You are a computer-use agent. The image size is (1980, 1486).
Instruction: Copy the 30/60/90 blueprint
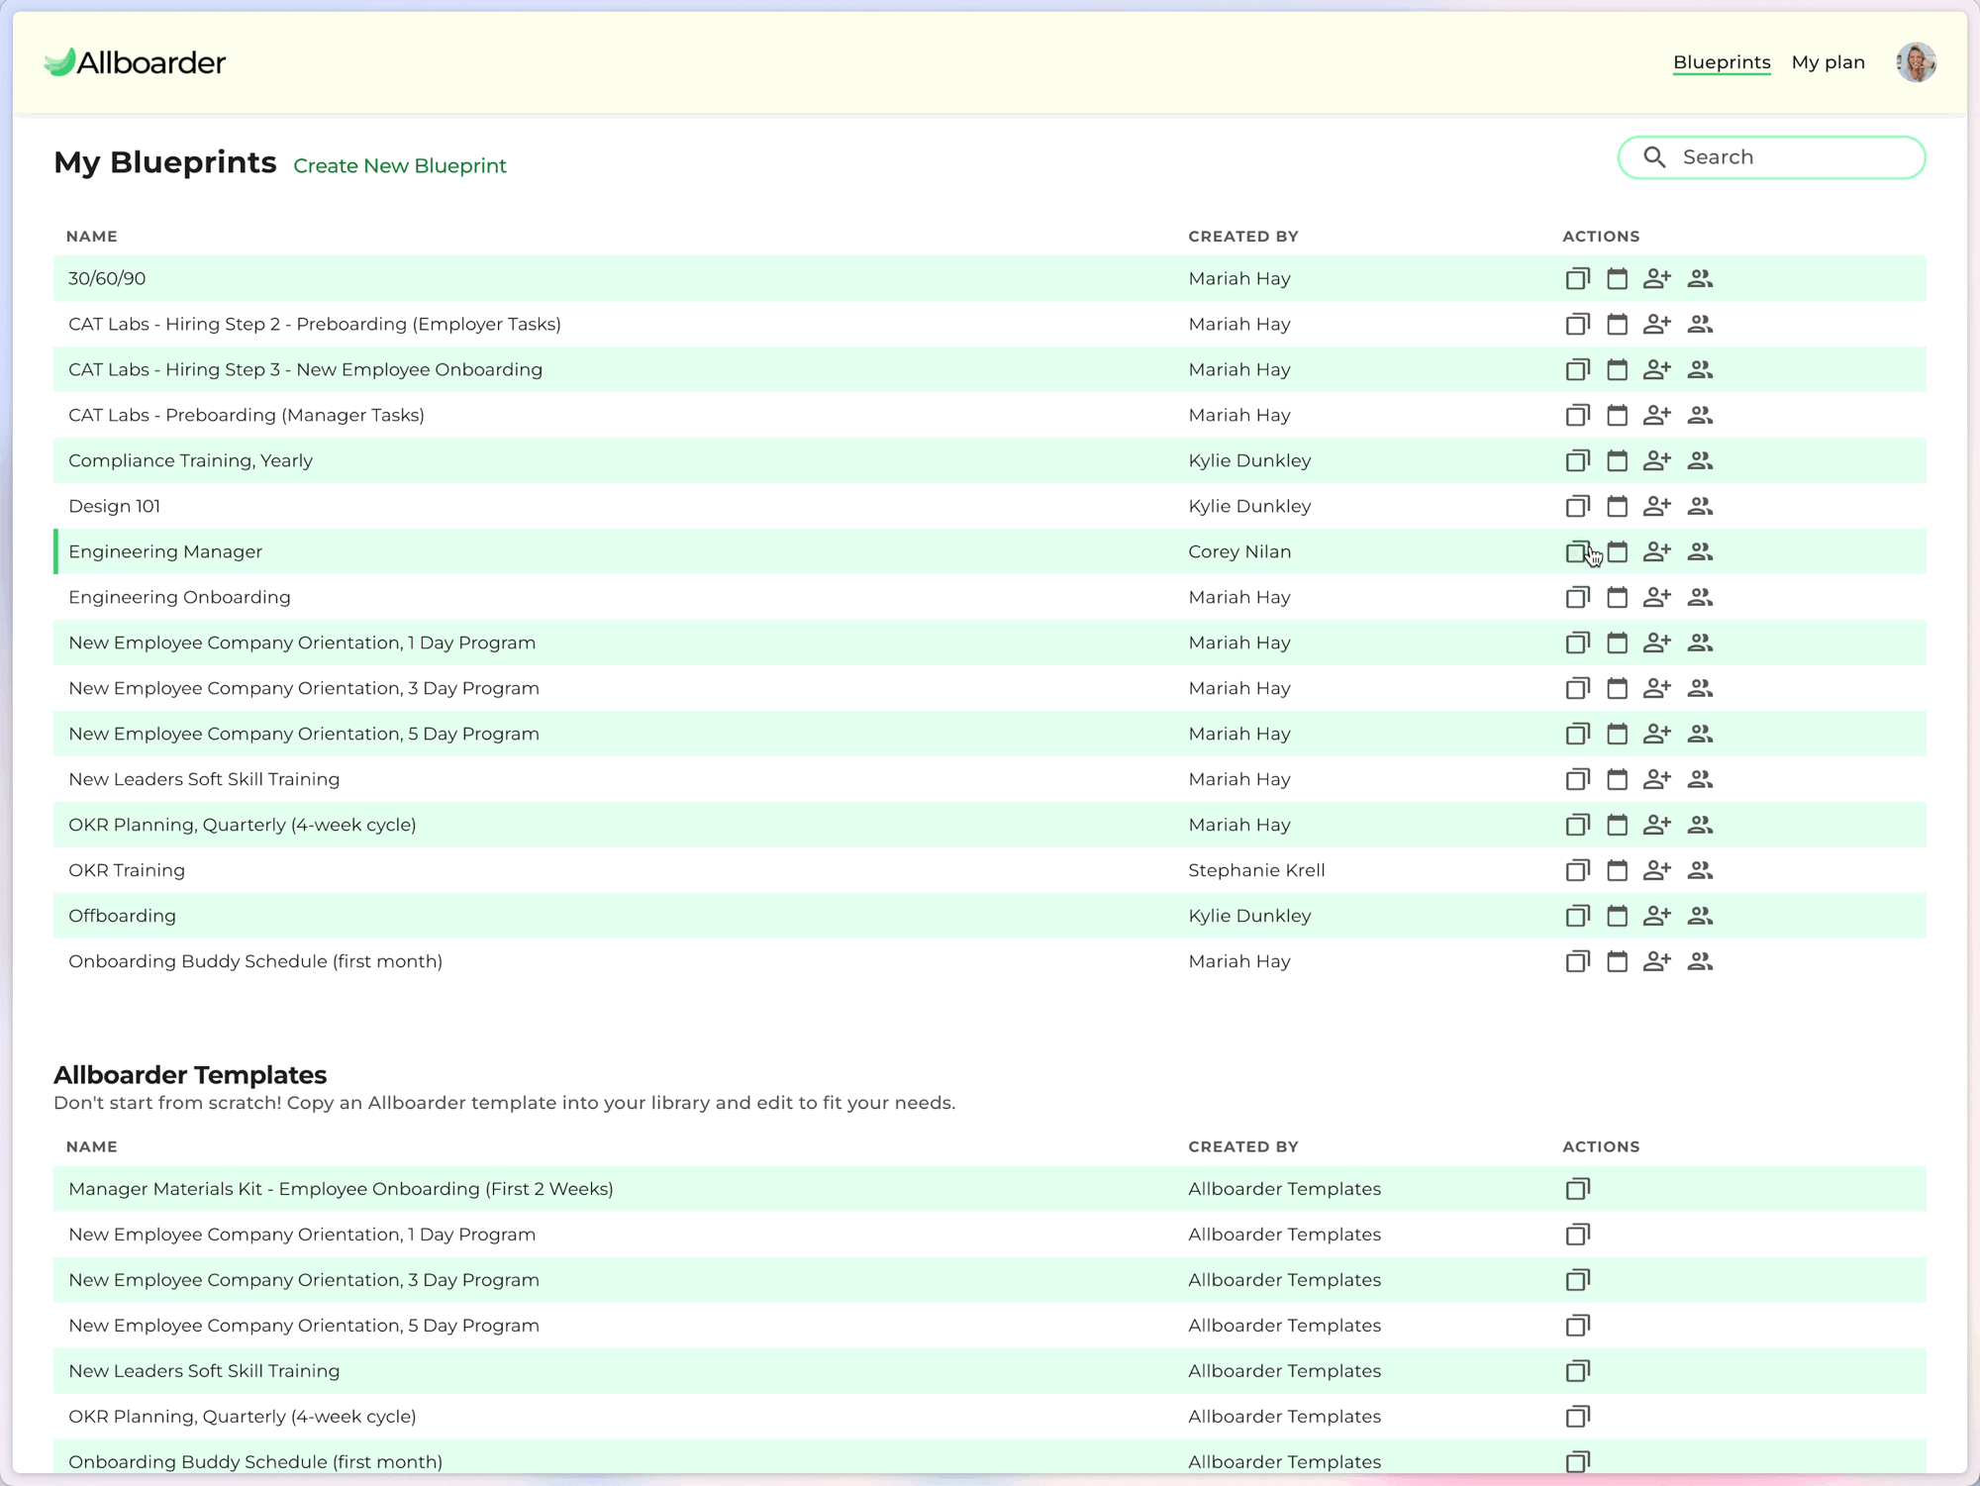tap(1577, 279)
